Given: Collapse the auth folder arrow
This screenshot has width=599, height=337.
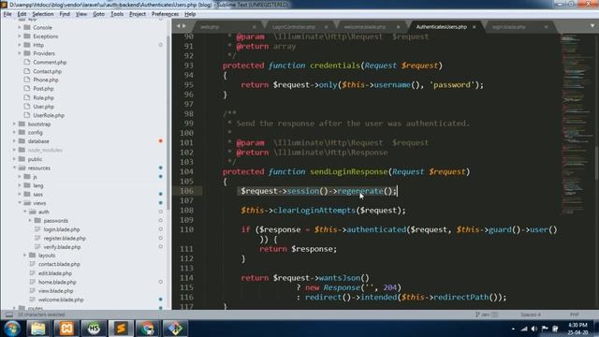Looking at the screenshot, I should 25,212.
